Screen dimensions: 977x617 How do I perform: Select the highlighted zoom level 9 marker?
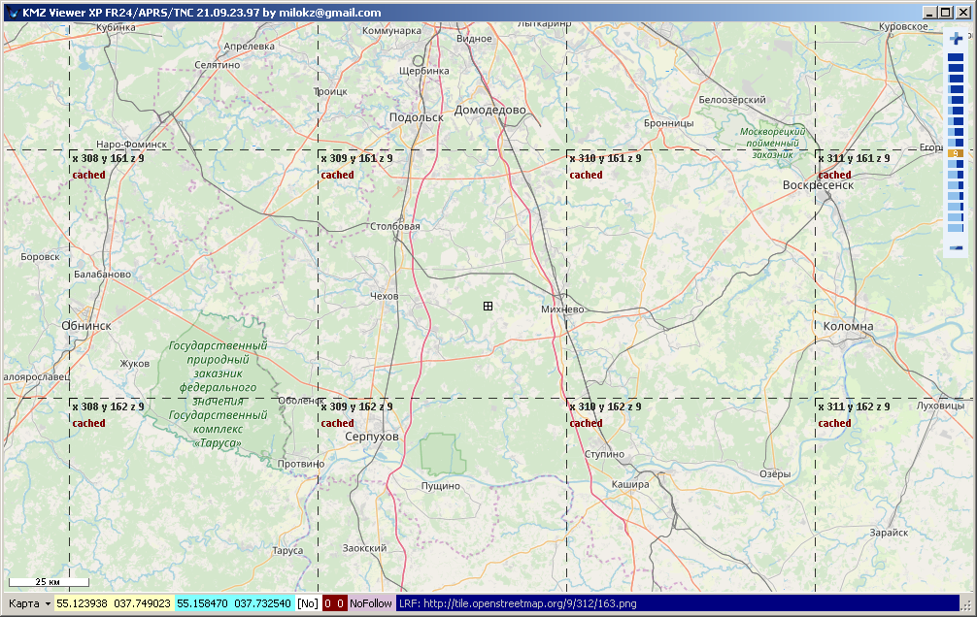956,153
